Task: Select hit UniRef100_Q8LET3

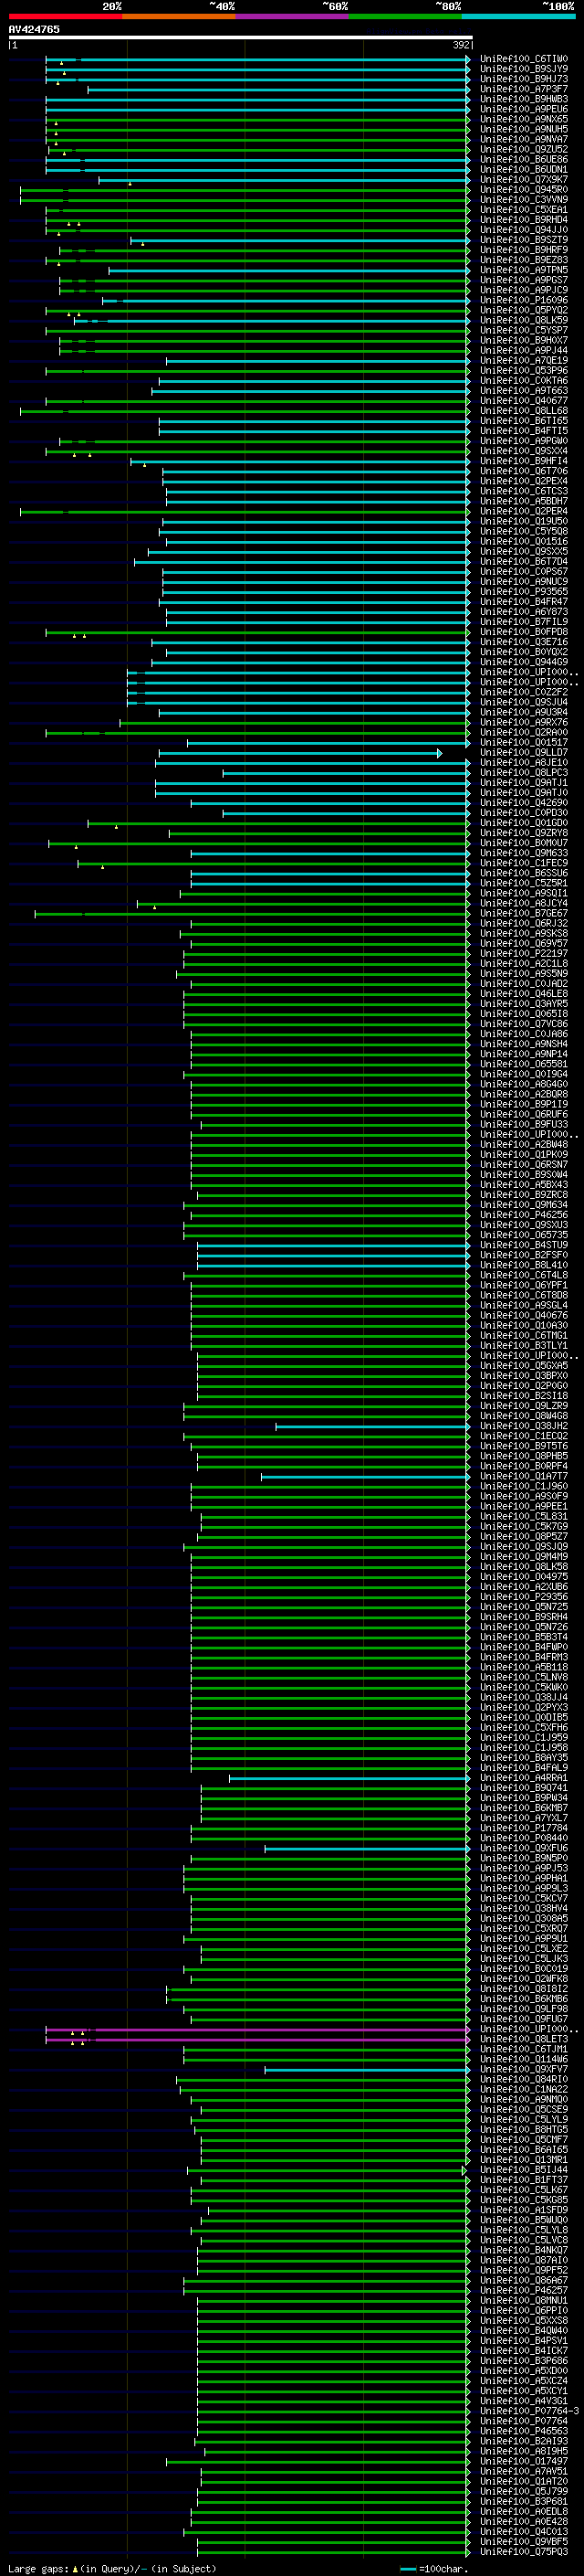Action: (x=524, y=2040)
